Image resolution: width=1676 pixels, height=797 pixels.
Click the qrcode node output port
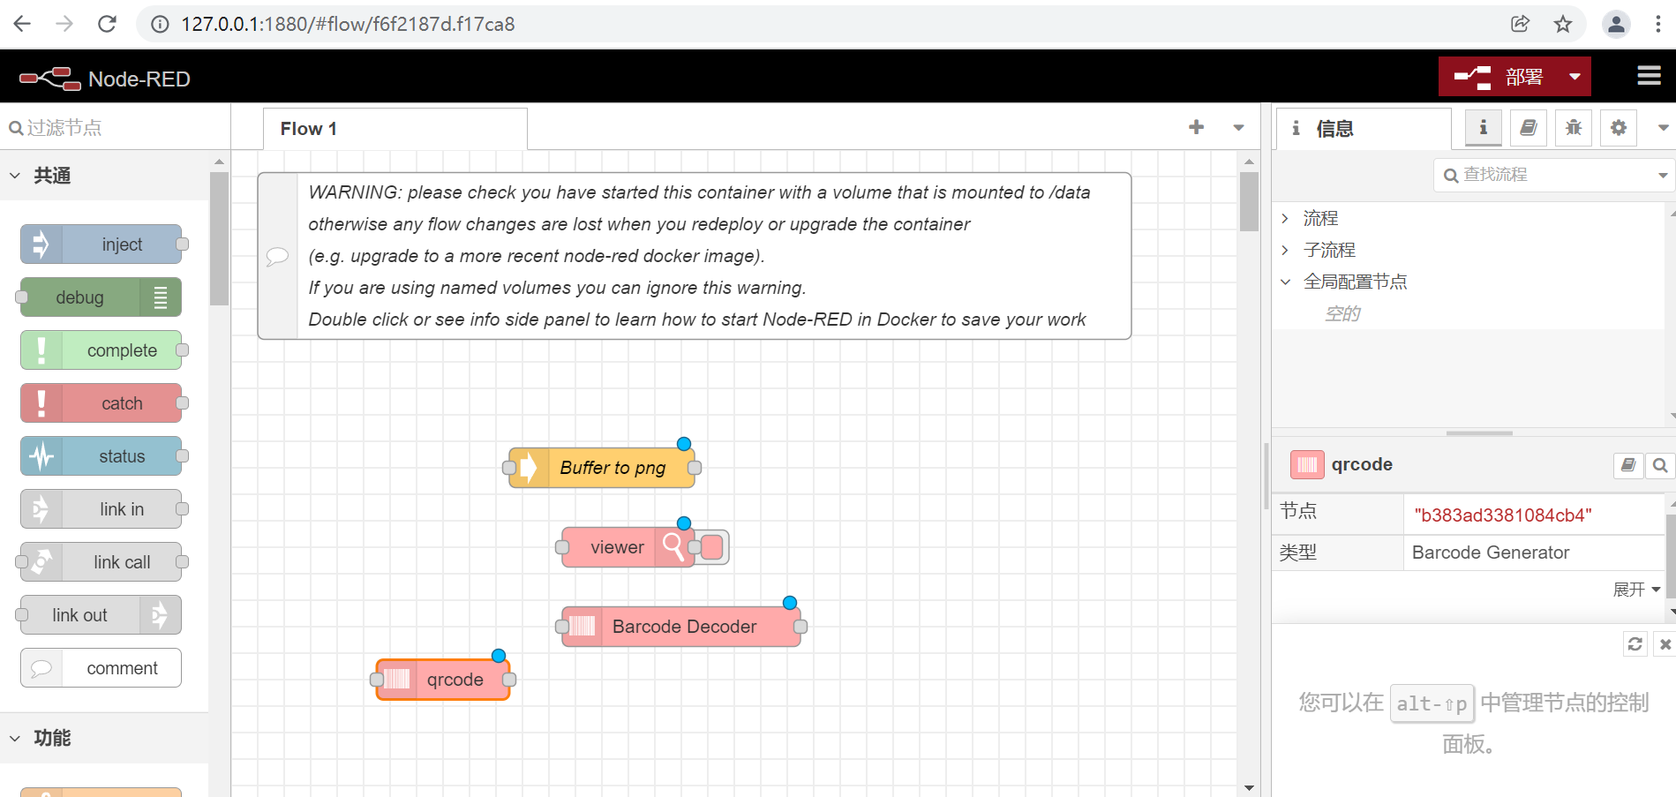pos(509,680)
